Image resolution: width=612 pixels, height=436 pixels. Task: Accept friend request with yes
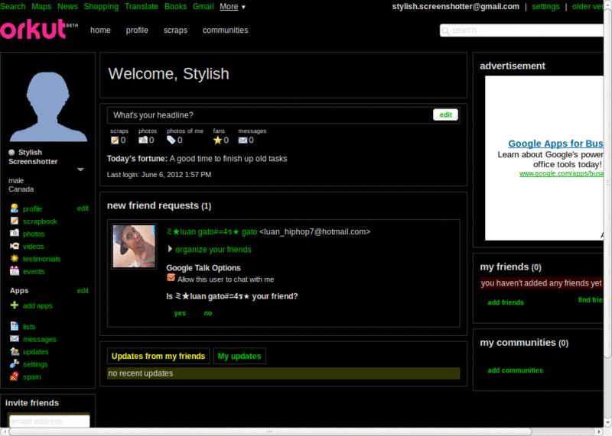click(180, 313)
